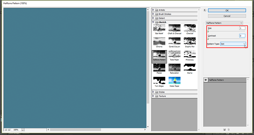Click the Cancel button
The height and width of the screenshot is (135, 254).
pos(227,16)
